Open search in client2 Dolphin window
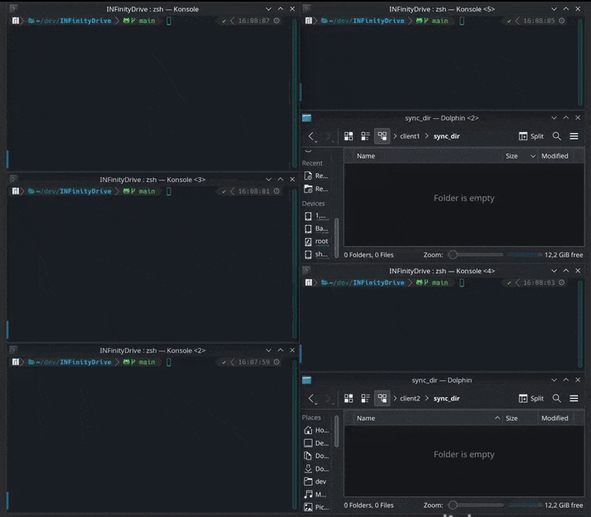Screen dimensions: 591x517 (x=557, y=398)
